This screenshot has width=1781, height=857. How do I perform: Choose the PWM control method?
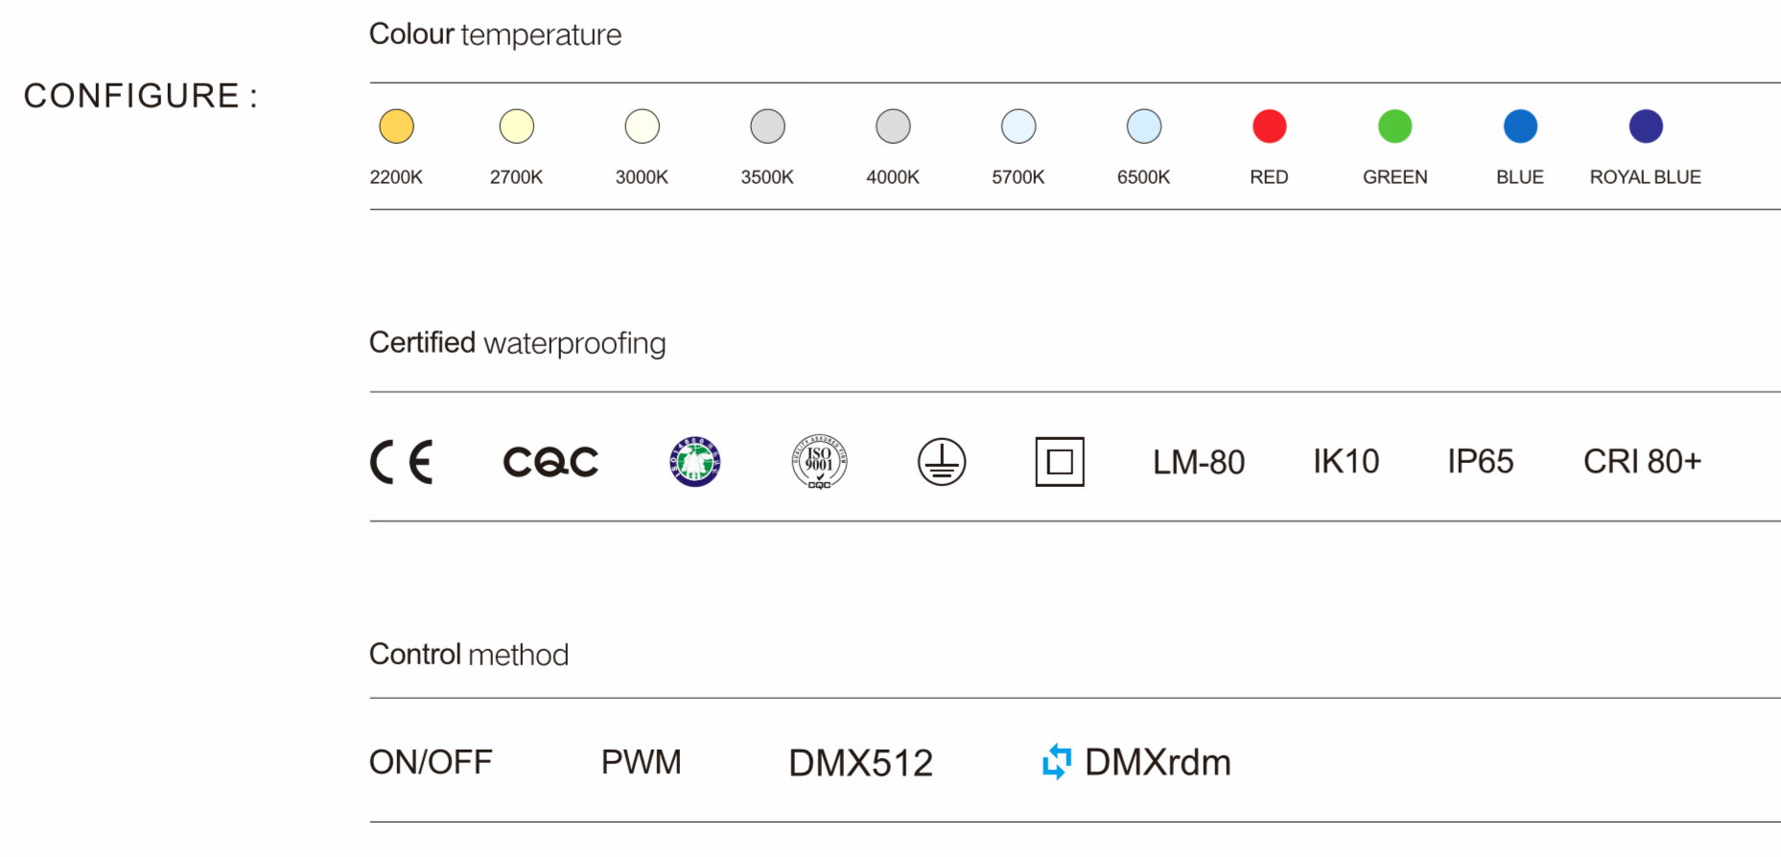[x=641, y=763]
